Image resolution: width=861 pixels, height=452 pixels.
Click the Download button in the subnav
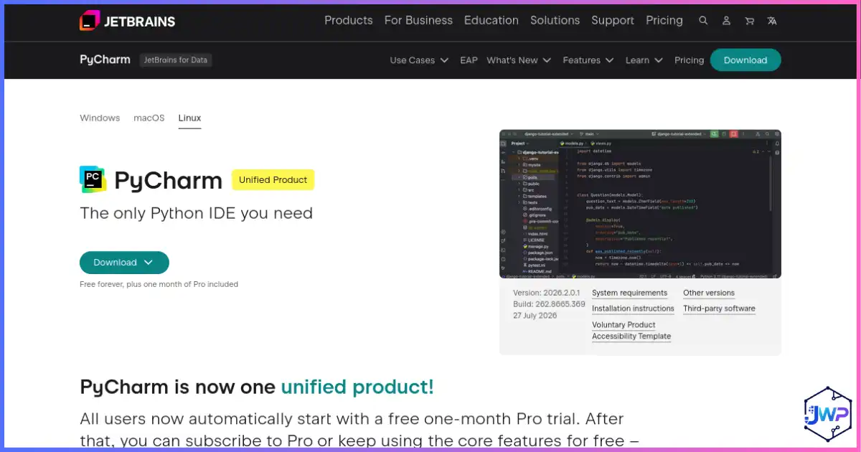click(x=745, y=60)
